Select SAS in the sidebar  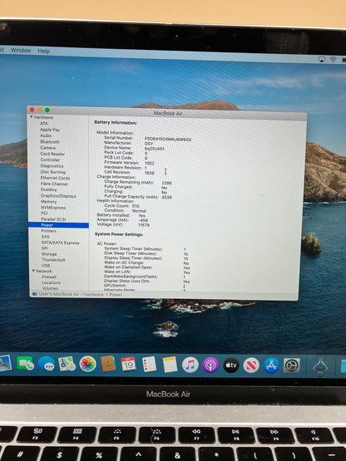(x=46, y=237)
